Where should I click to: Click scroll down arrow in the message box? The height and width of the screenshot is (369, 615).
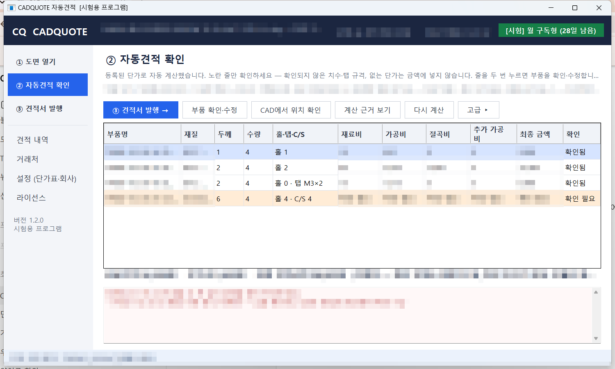pyautogui.click(x=596, y=339)
